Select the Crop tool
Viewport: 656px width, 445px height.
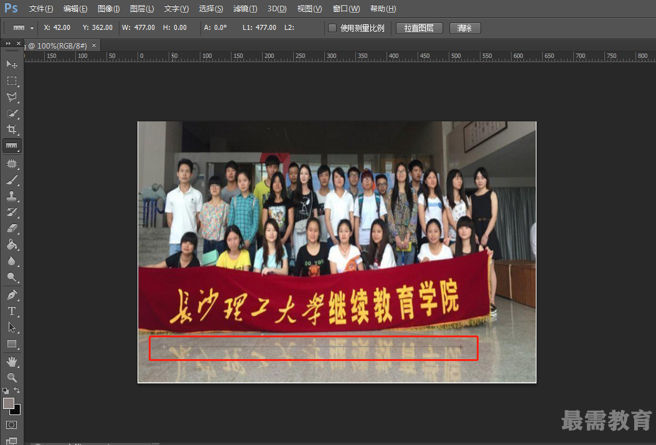tap(12, 129)
